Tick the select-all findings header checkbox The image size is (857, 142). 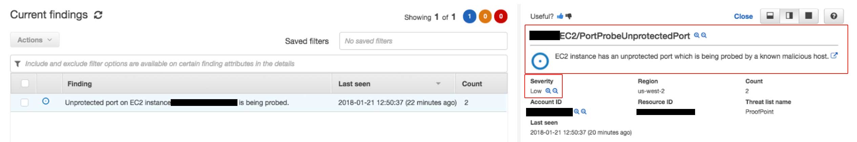(25, 83)
